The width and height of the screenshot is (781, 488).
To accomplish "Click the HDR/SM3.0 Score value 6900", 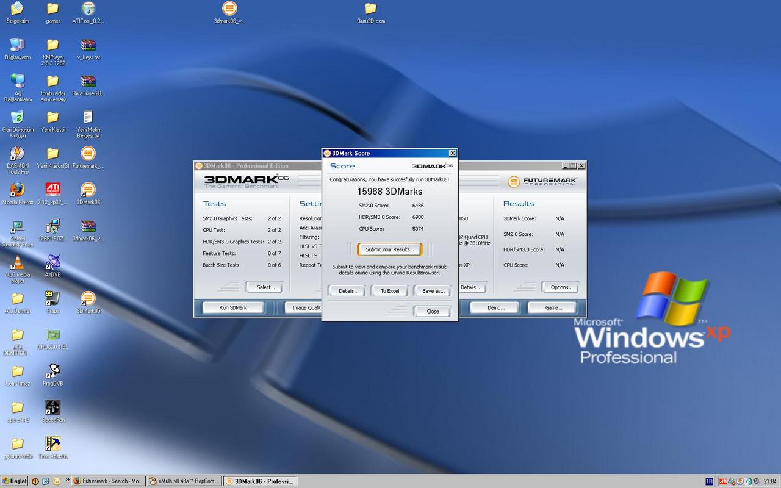I will [x=417, y=217].
